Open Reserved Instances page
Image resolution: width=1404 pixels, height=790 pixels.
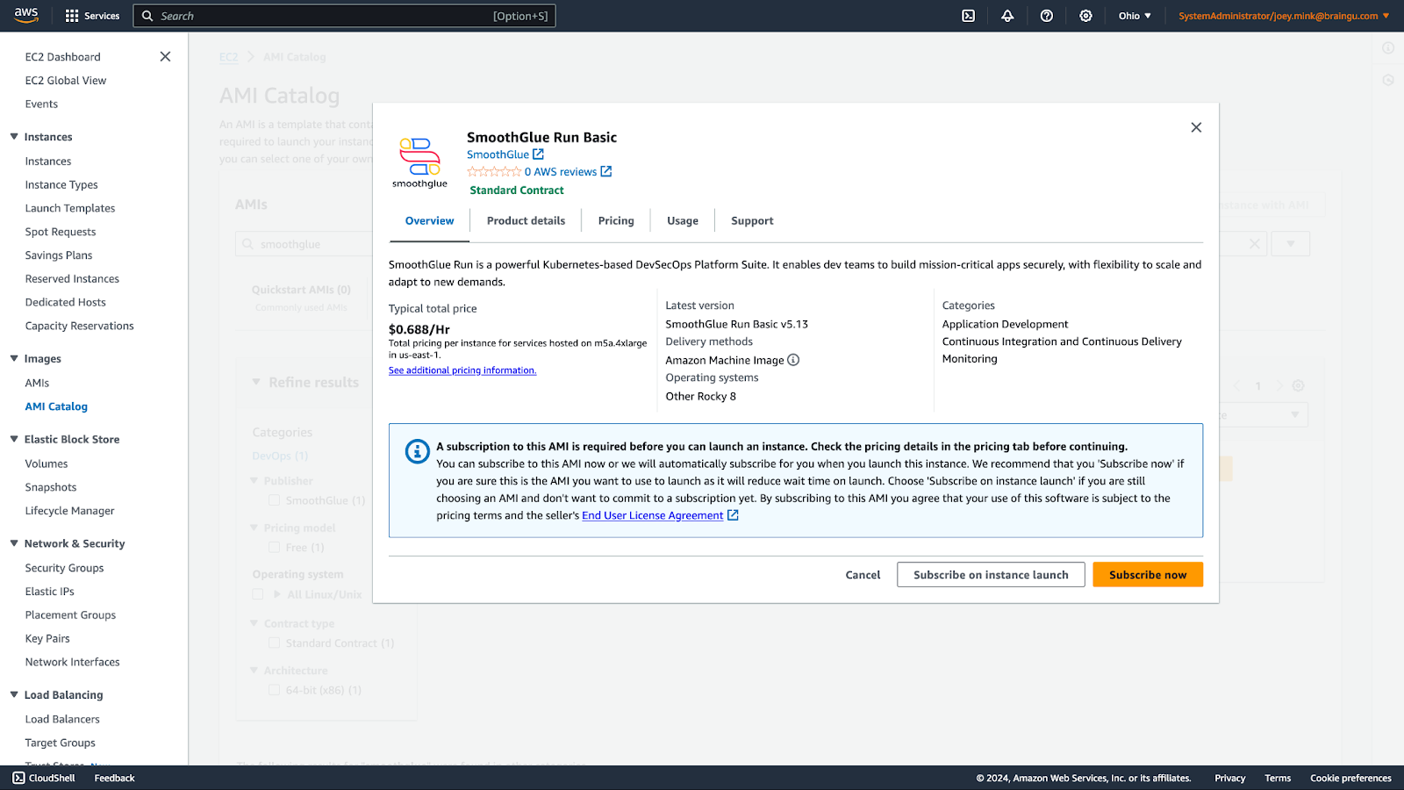[72, 279]
